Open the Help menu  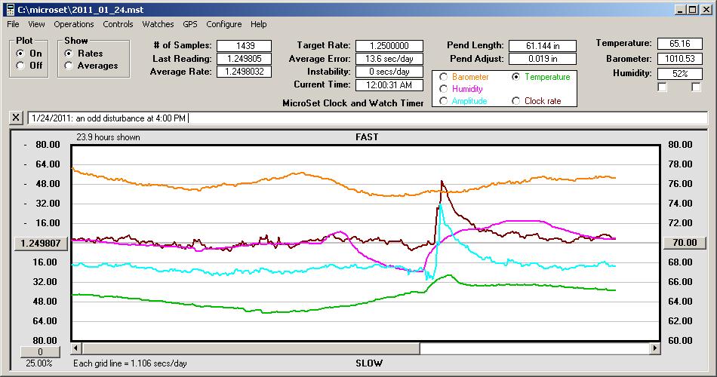258,24
